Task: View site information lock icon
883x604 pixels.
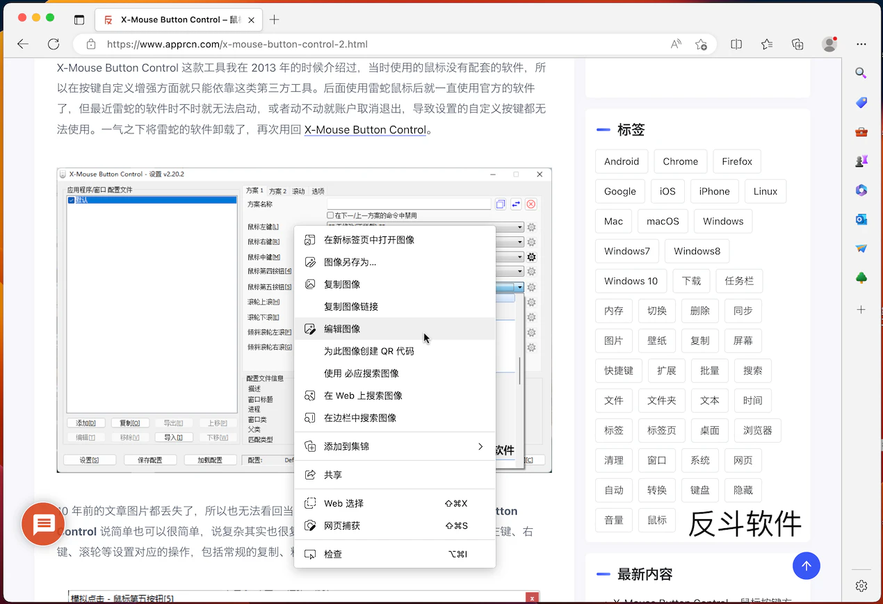Action: click(91, 44)
